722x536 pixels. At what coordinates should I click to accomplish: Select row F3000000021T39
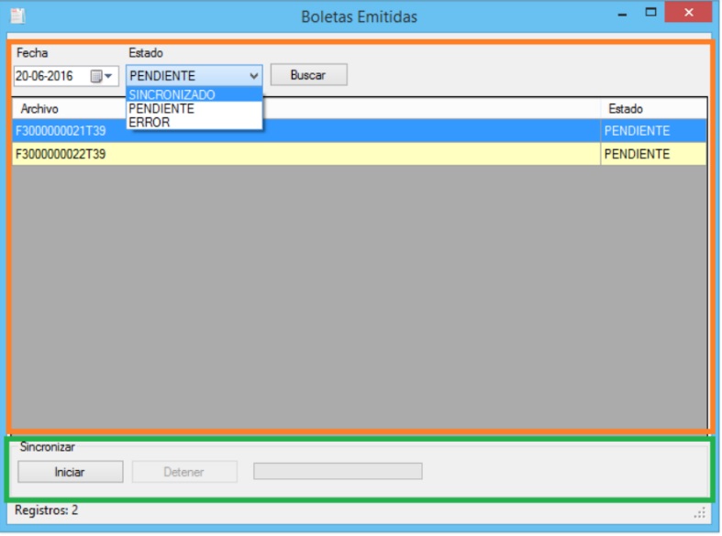tap(359, 131)
